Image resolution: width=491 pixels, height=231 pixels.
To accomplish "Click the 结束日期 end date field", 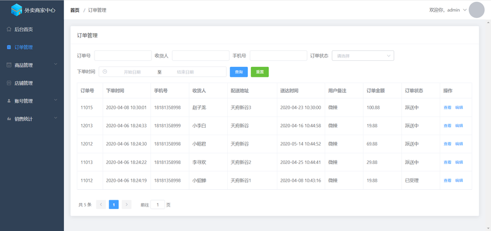I will pos(185,72).
